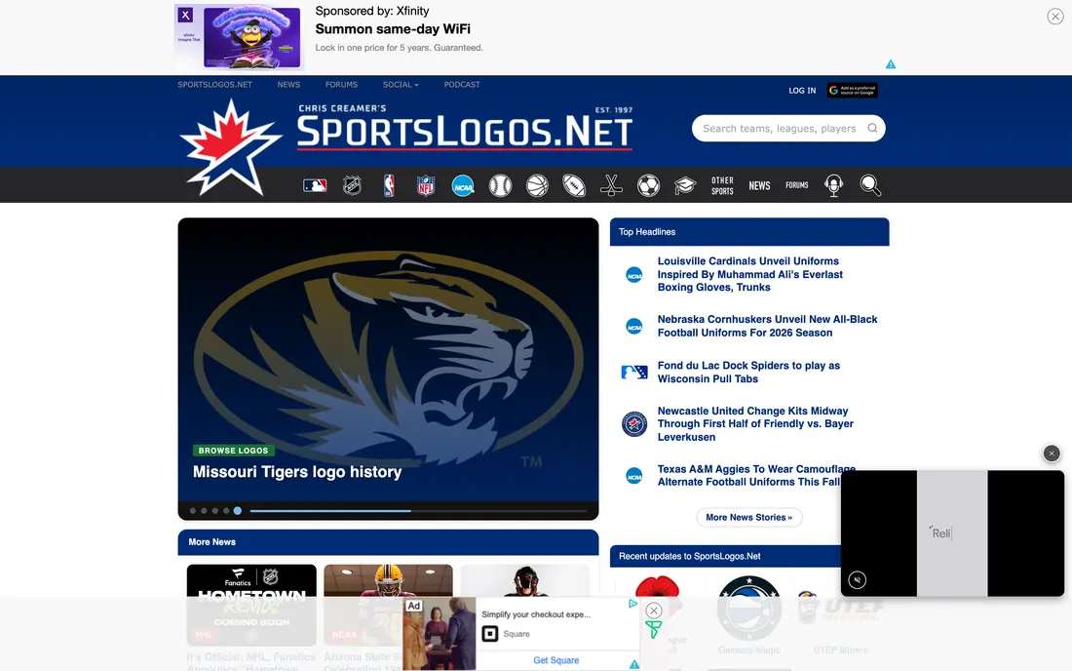The width and height of the screenshot is (1072, 671).
Task: Click the AdChoices triangle on top banner
Action: pyautogui.click(x=891, y=64)
